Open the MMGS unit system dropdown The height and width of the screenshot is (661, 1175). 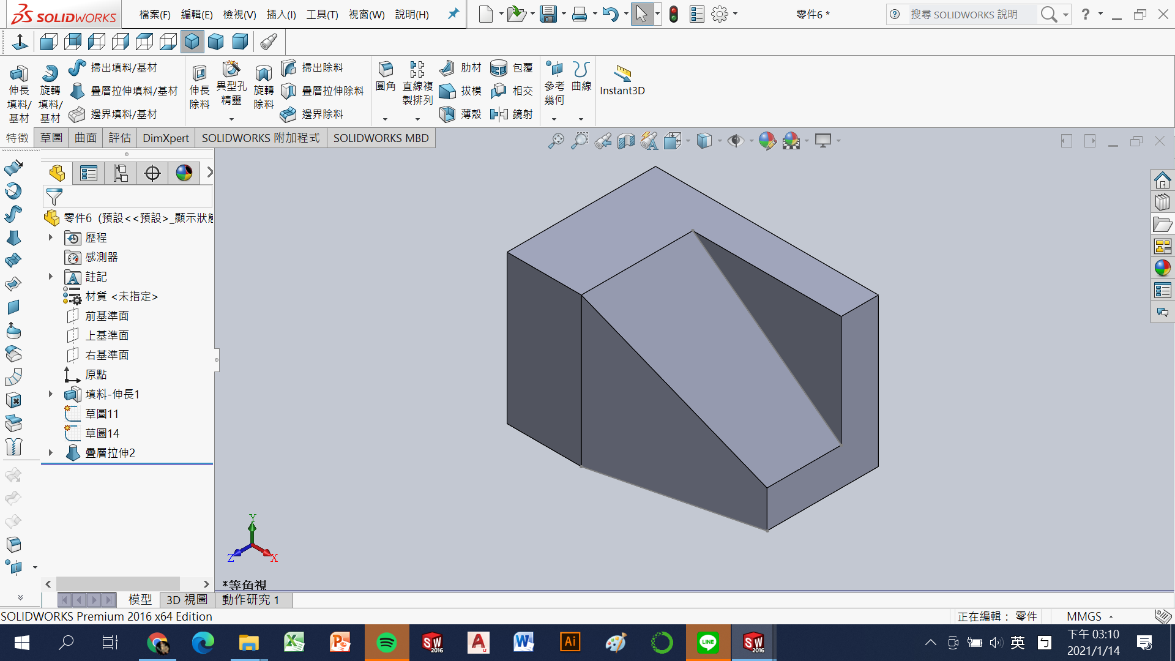click(x=1089, y=616)
